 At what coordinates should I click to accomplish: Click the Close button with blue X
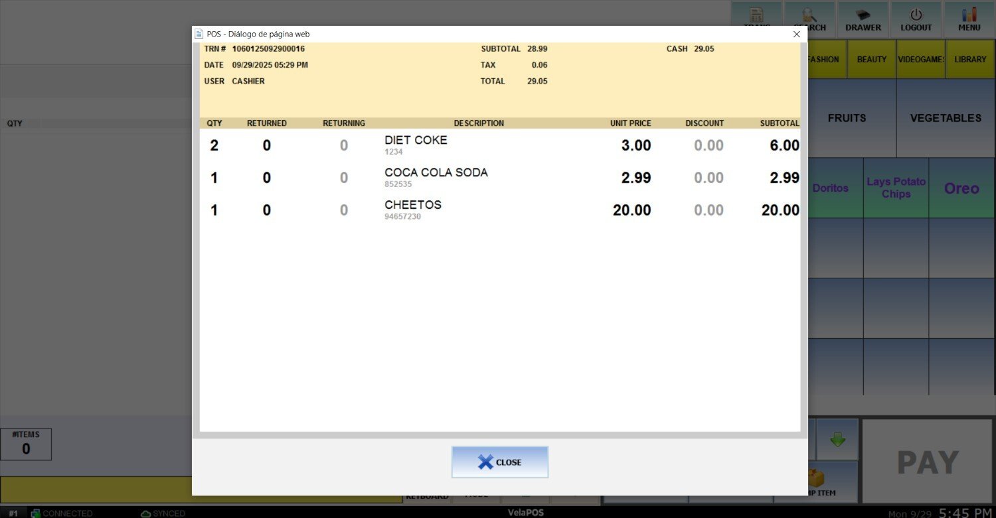tap(499, 462)
